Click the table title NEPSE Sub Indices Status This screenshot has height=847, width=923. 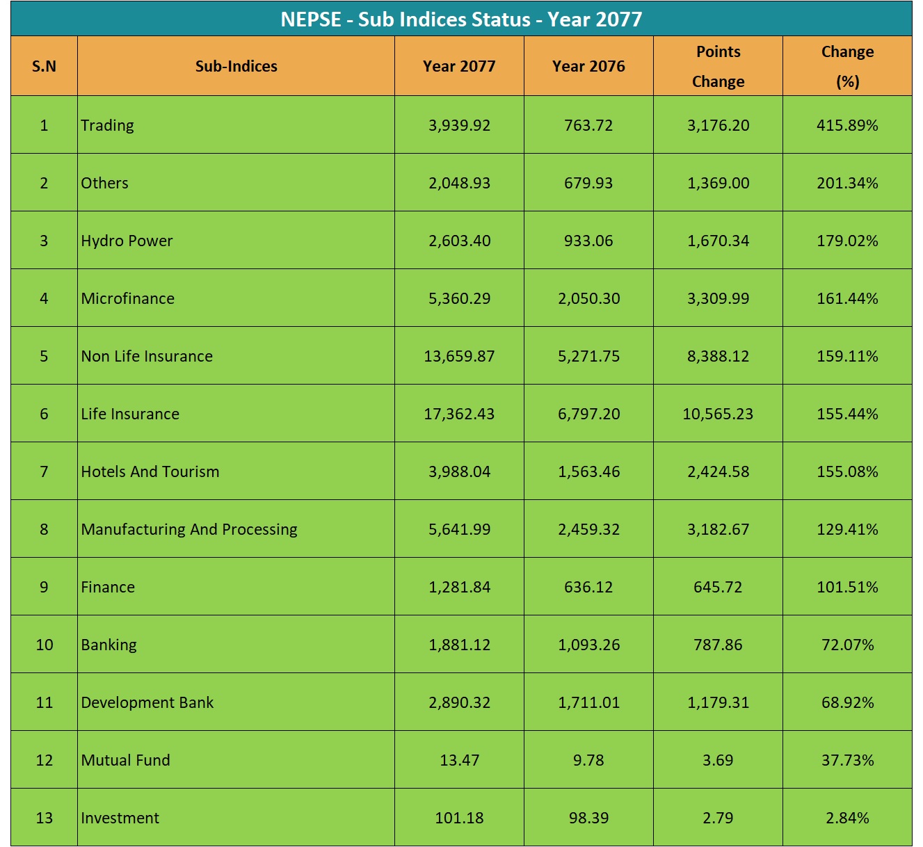pos(461,19)
